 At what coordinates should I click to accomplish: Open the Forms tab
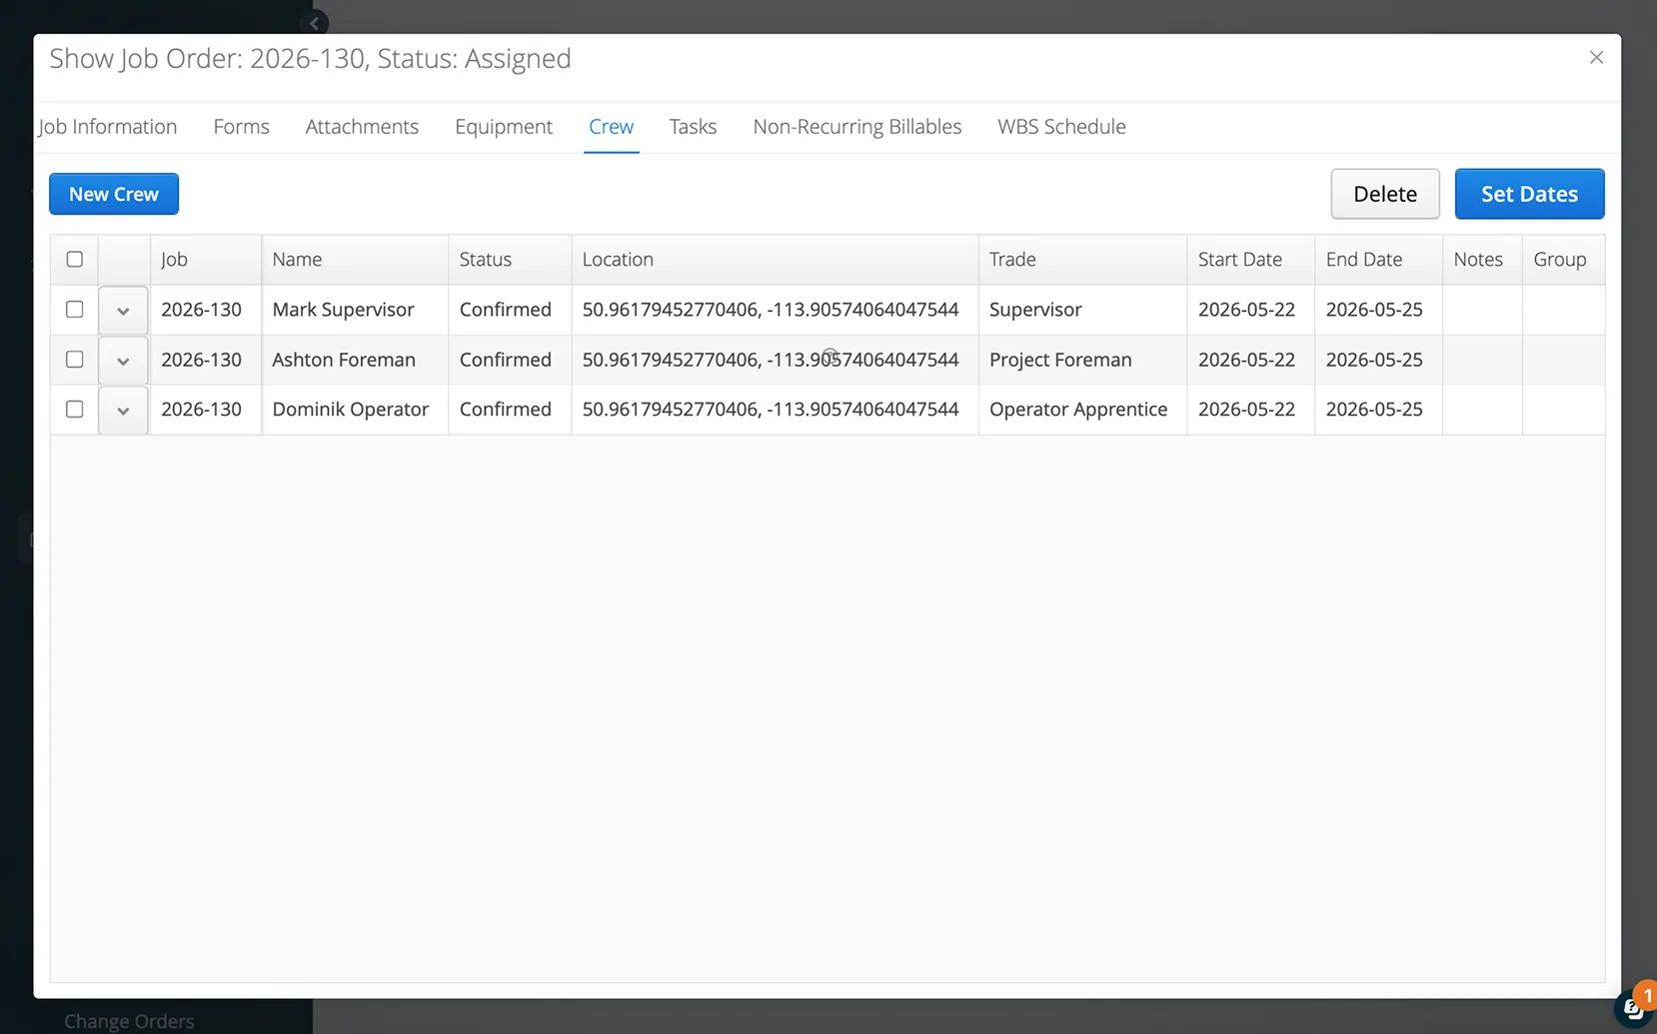point(242,127)
